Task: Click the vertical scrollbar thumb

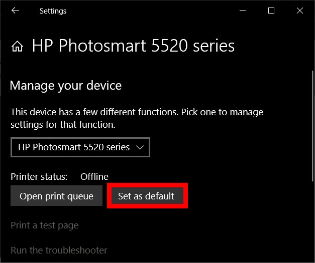Action: 313,125
